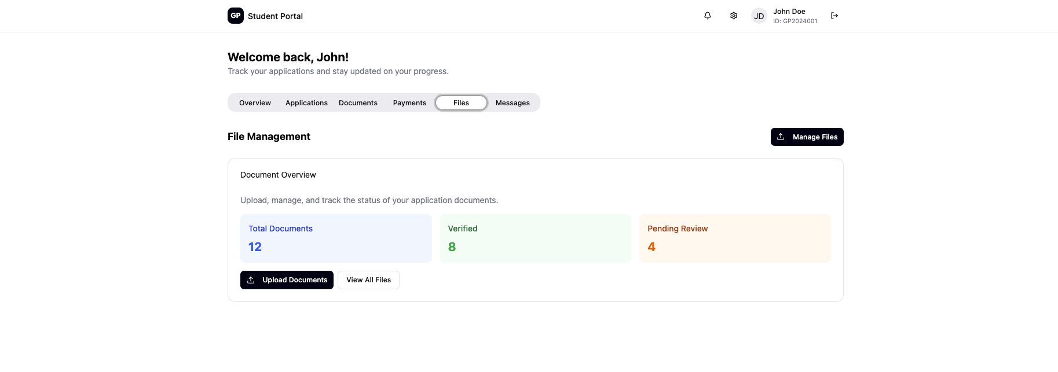Open the Messages tab
This screenshot has height=372, width=1058.
click(512, 103)
